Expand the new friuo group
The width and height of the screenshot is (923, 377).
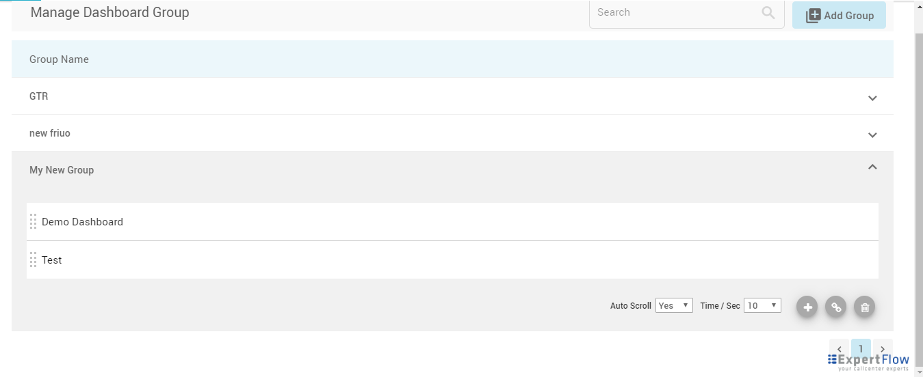(x=872, y=135)
